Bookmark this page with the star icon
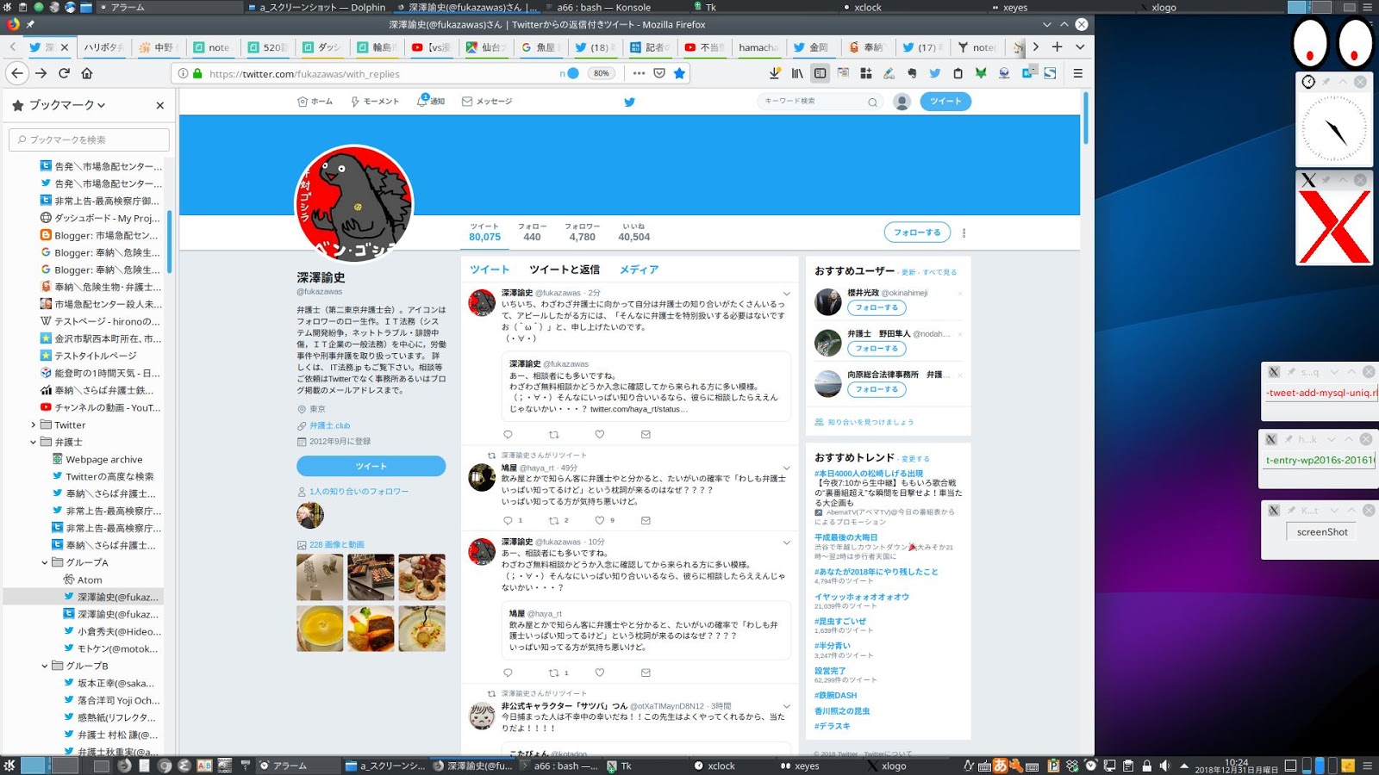Viewport: 1379px width, 775px height. pos(679,73)
